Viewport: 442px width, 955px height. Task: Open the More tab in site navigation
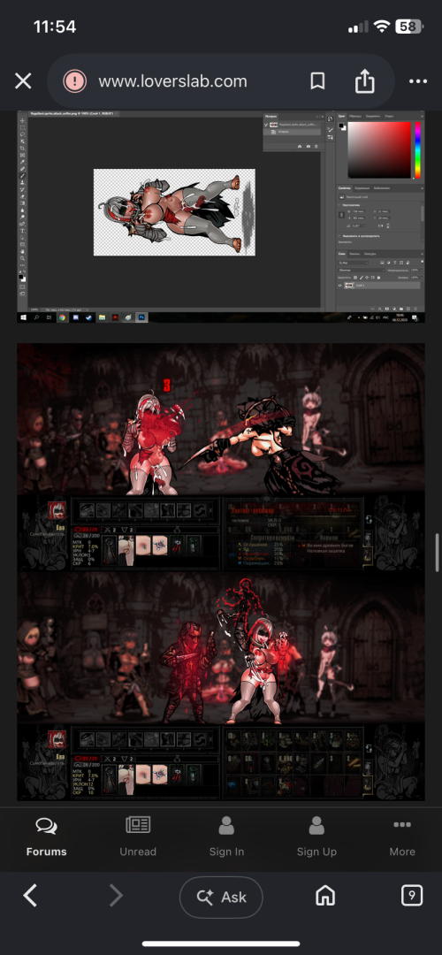pyautogui.click(x=402, y=837)
